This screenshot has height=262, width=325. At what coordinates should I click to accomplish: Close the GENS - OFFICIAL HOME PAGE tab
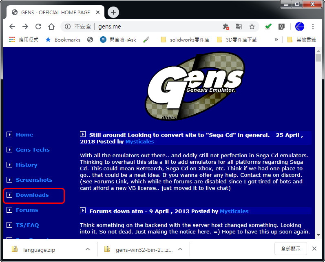(x=98, y=12)
